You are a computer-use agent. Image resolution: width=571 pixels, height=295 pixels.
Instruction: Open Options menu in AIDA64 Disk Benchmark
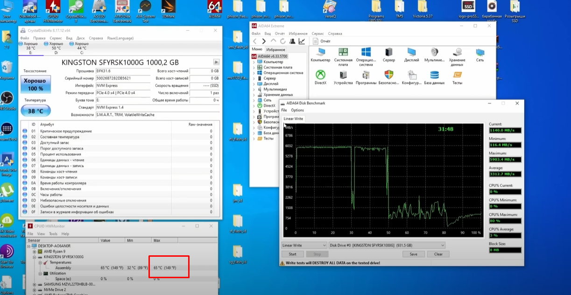coord(297,110)
